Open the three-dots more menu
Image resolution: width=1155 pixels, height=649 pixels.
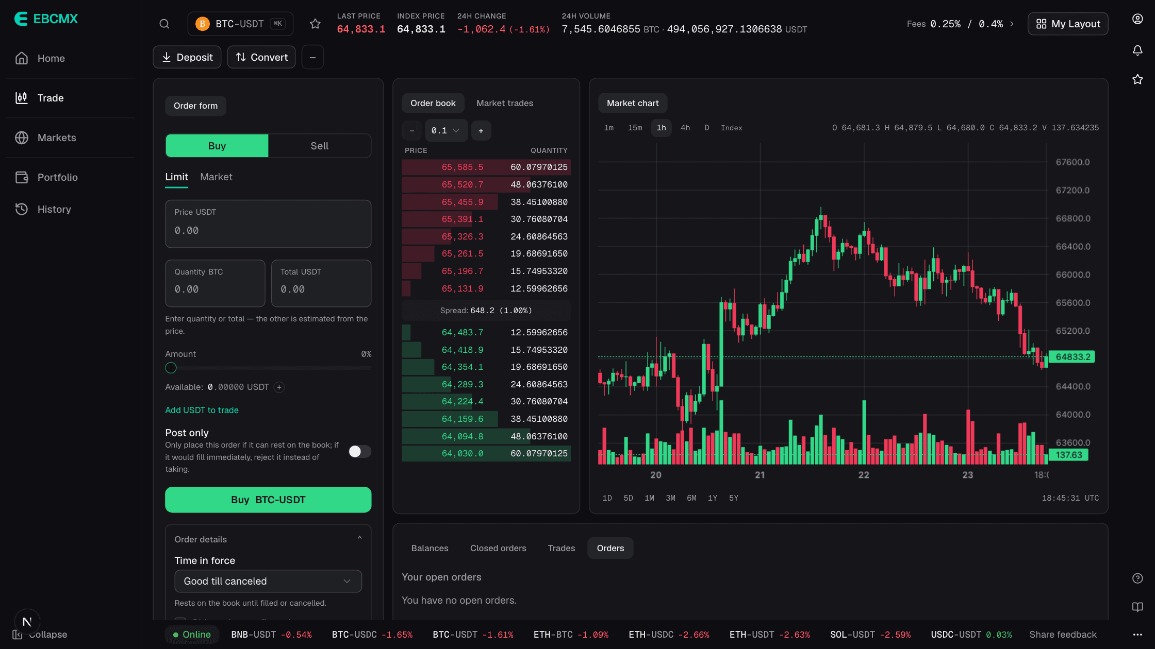pos(1137,635)
